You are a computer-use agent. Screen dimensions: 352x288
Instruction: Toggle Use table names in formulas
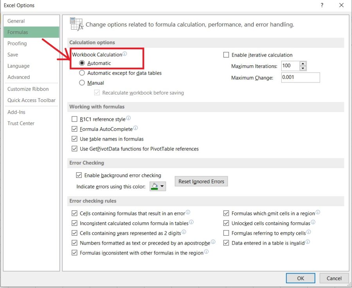click(74, 139)
